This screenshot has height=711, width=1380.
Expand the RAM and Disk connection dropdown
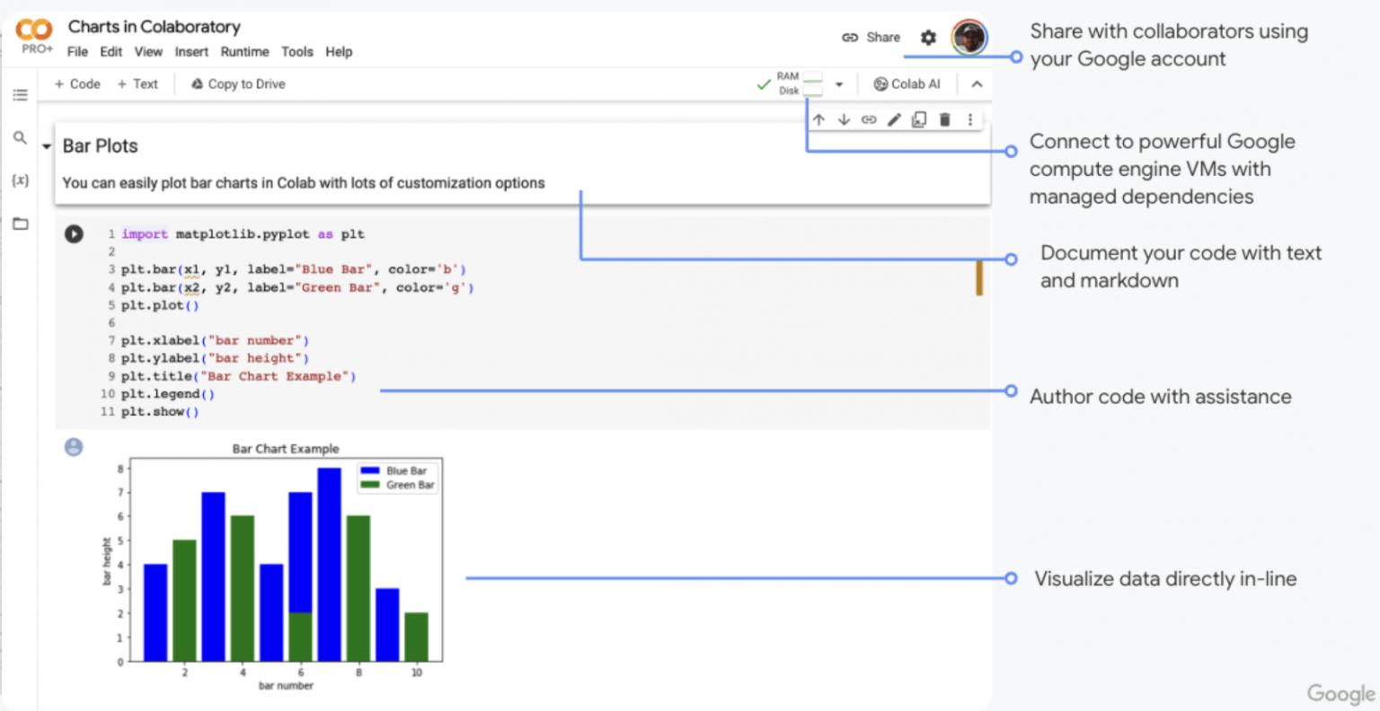pos(839,84)
